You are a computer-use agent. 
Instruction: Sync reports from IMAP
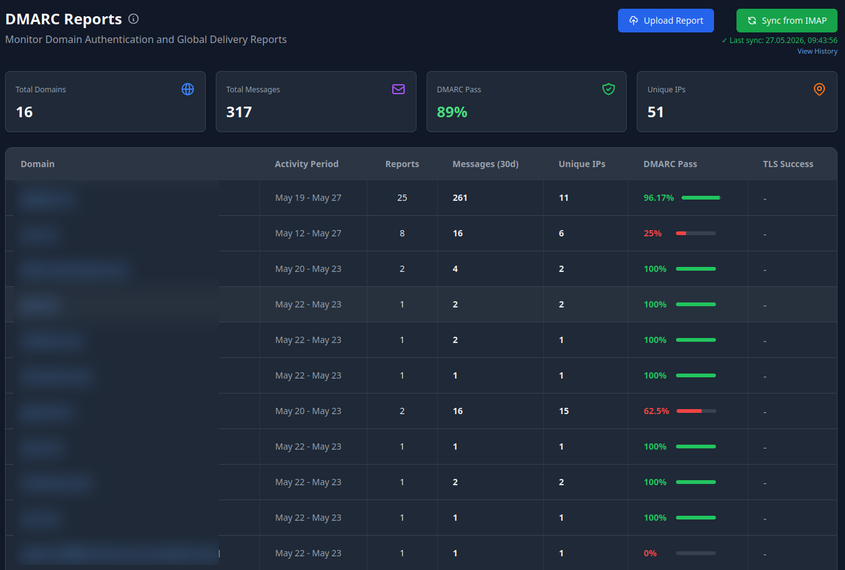pyautogui.click(x=787, y=21)
